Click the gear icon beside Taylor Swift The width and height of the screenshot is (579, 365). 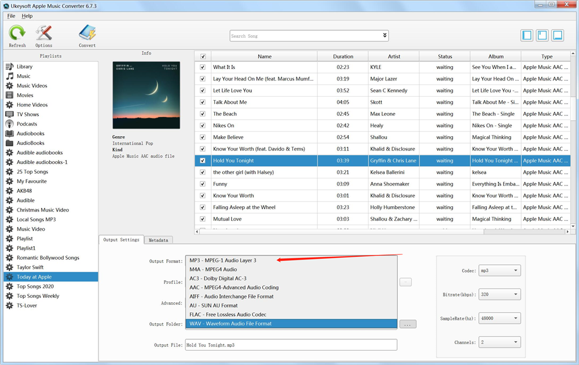click(x=10, y=268)
